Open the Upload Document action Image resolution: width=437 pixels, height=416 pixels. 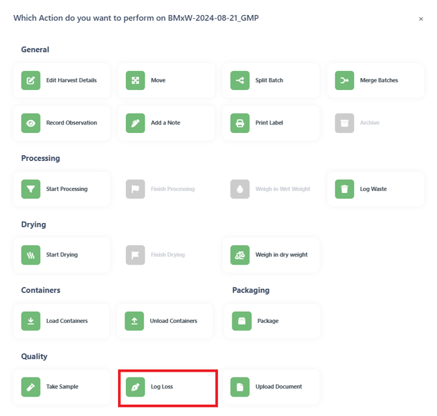point(271,387)
